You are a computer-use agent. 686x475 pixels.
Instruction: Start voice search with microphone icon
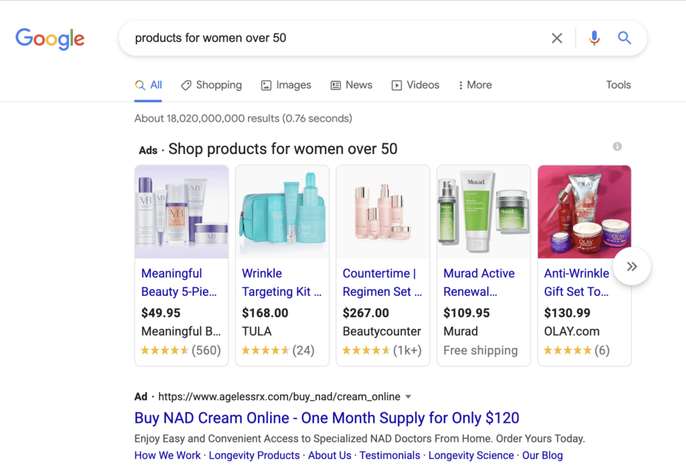click(x=594, y=38)
